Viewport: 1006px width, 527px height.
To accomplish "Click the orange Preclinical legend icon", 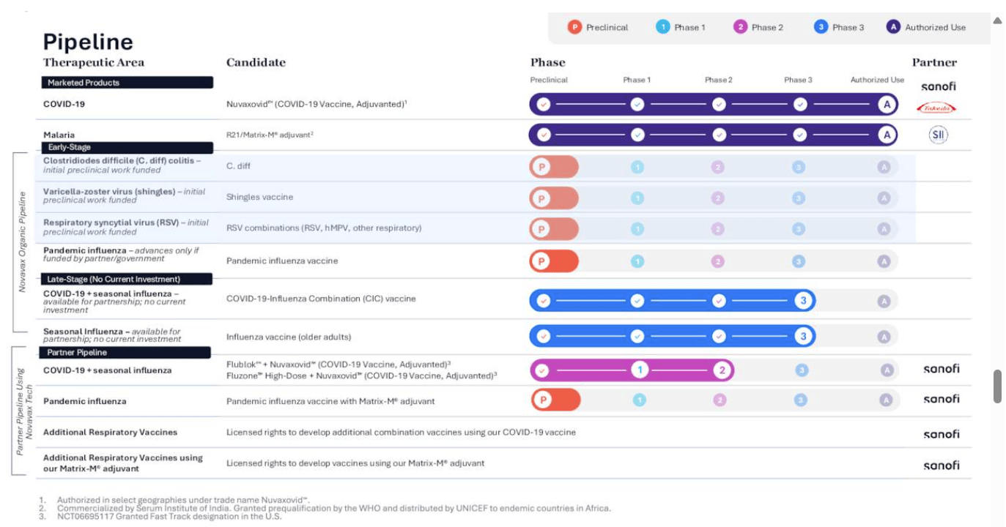I will [x=574, y=27].
